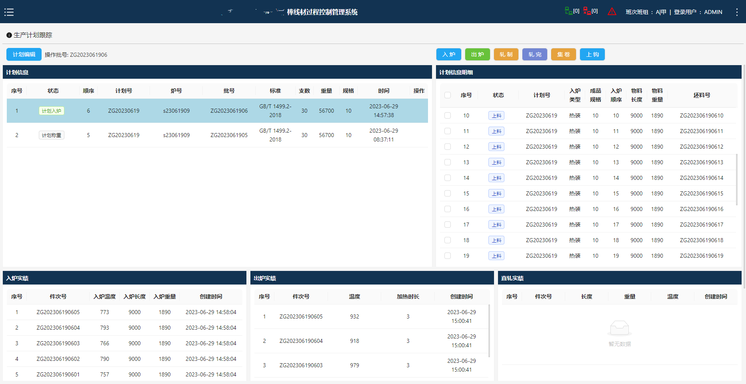
Task: Click the 上料 tag in detail row 16
Action: (x=496, y=209)
